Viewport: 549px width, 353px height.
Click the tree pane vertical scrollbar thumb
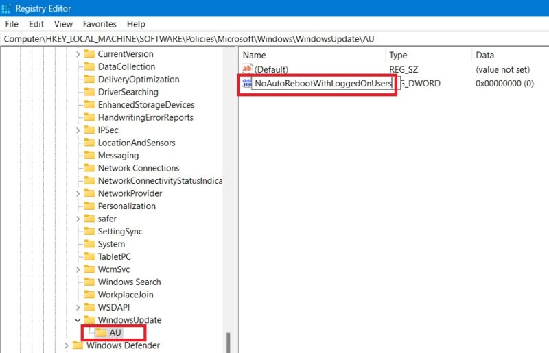[x=229, y=343]
